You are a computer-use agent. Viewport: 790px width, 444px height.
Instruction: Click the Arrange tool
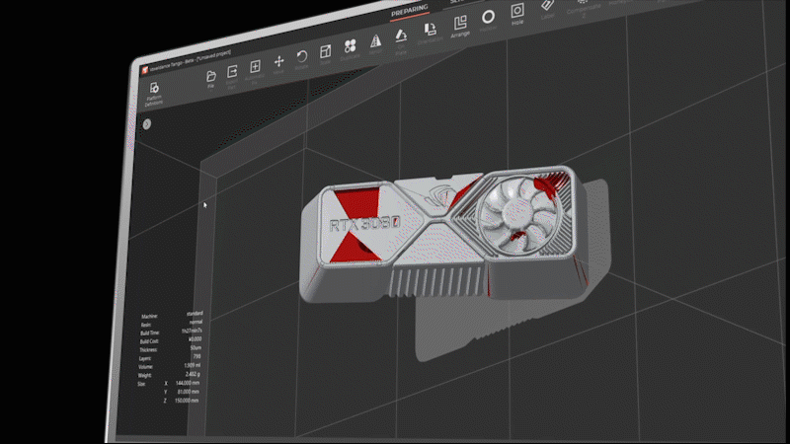[459, 24]
